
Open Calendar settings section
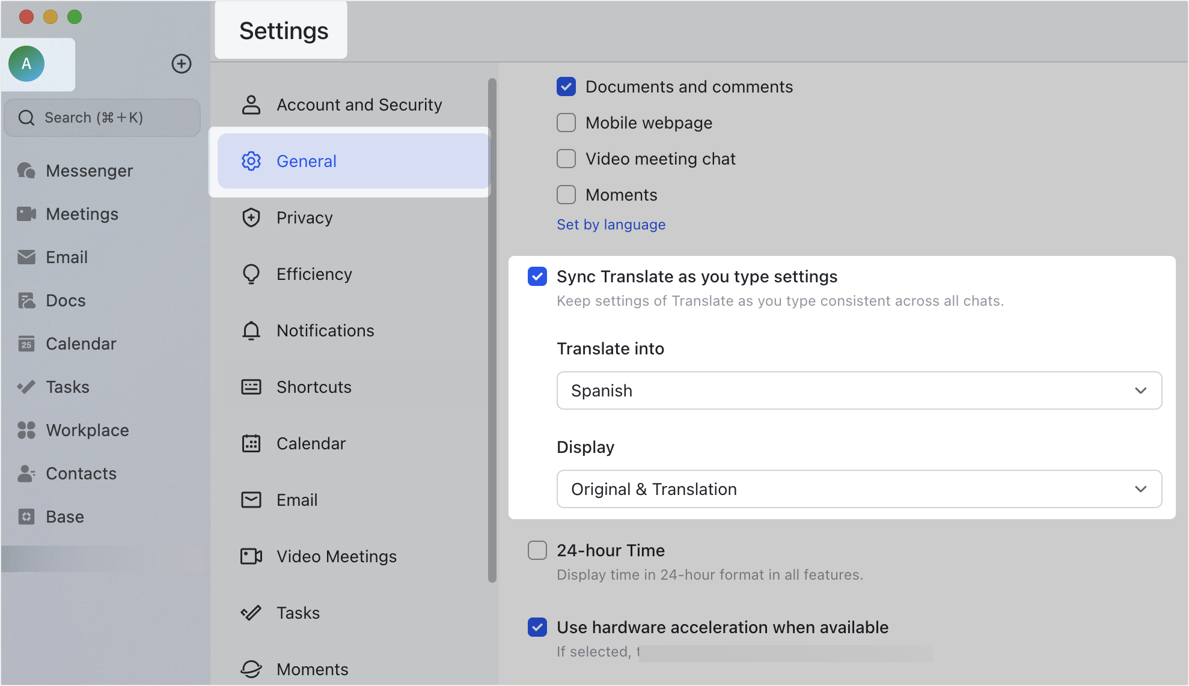(x=353, y=443)
